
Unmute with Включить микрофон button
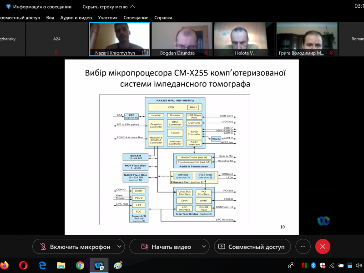pyautogui.click(x=75, y=247)
